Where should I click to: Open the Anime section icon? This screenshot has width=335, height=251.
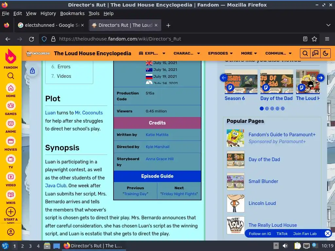(11, 124)
